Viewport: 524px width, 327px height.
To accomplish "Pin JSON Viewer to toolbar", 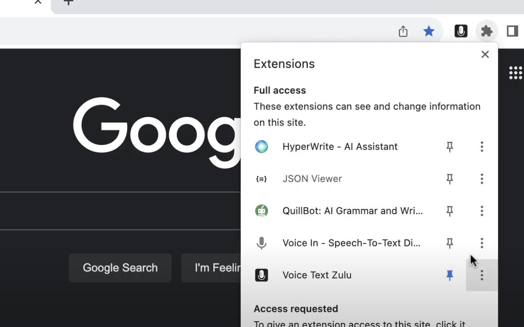I will click(x=450, y=179).
